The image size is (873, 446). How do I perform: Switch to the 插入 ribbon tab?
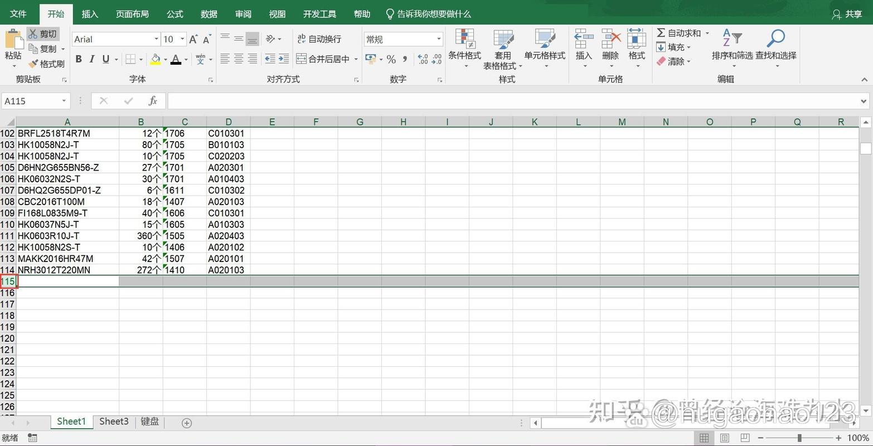(x=89, y=13)
